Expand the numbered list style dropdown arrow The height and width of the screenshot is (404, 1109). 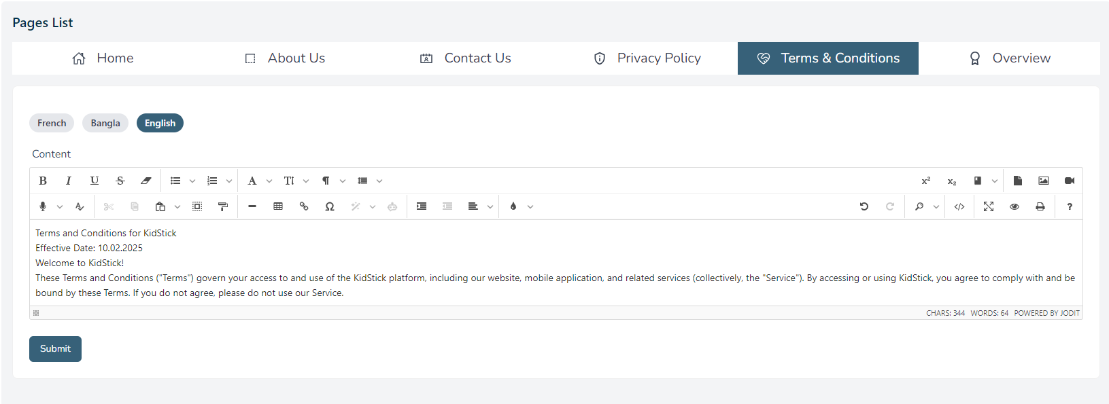coord(229,181)
